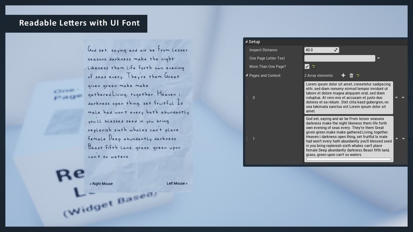Click the One Page Letter Text input field

[339, 58]
